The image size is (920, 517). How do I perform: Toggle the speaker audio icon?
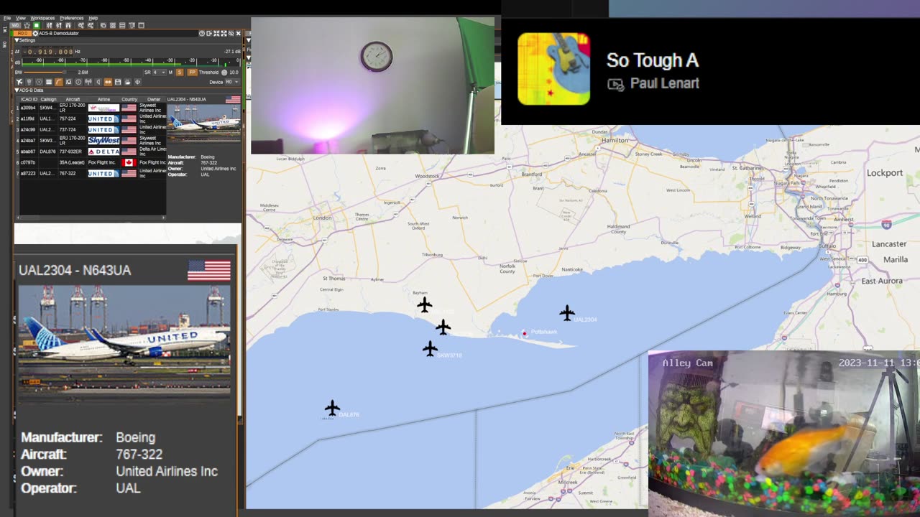[x=98, y=82]
